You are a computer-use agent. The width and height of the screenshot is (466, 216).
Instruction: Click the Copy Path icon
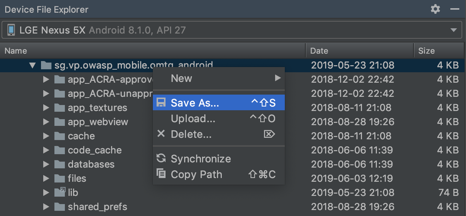click(161, 174)
